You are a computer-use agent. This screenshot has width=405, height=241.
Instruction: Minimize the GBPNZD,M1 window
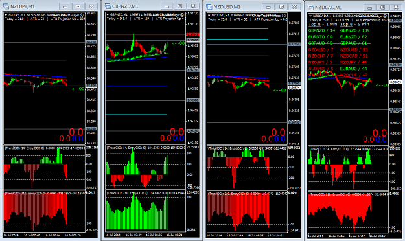167,6
